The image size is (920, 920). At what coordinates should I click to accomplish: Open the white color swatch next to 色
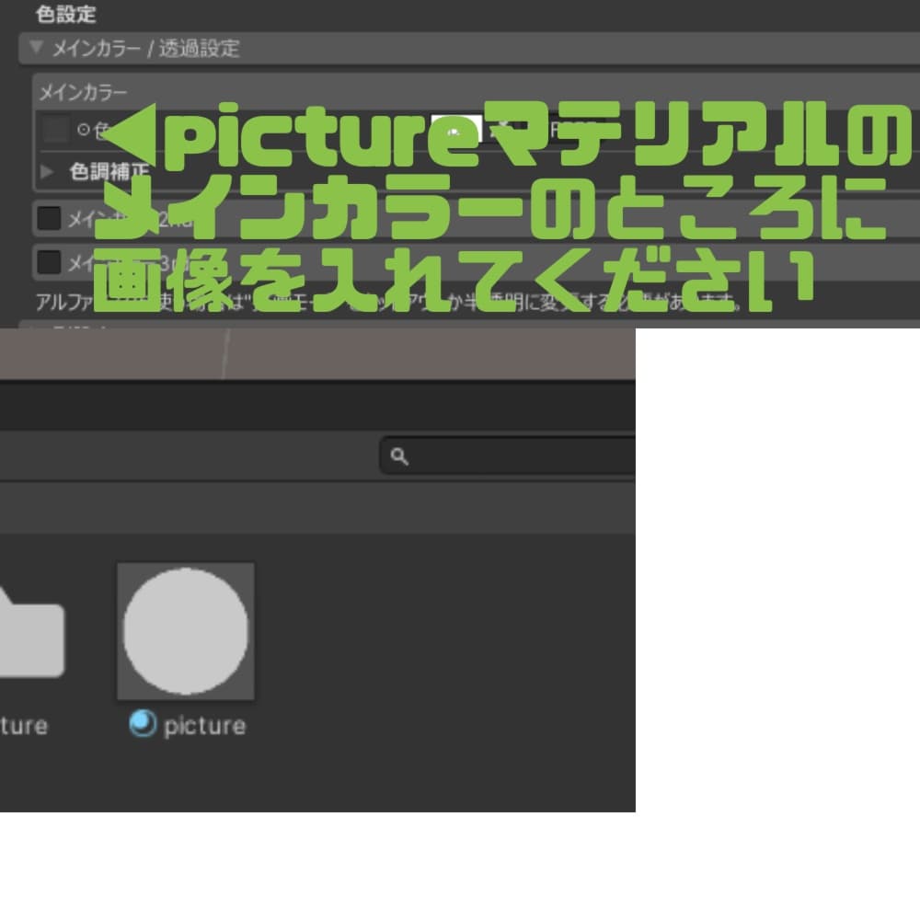pos(457,127)
